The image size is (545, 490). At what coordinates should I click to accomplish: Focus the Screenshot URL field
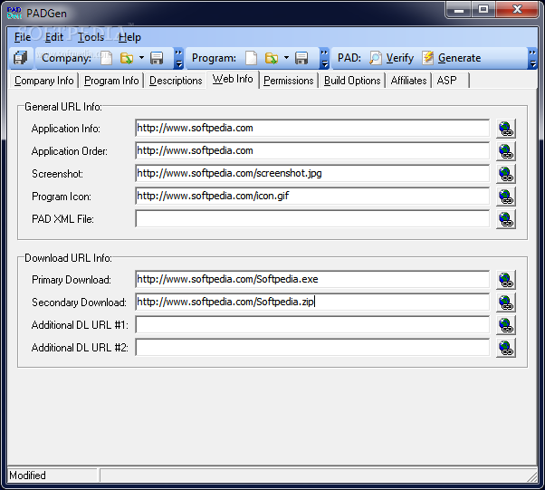click(x=312, y=173)
